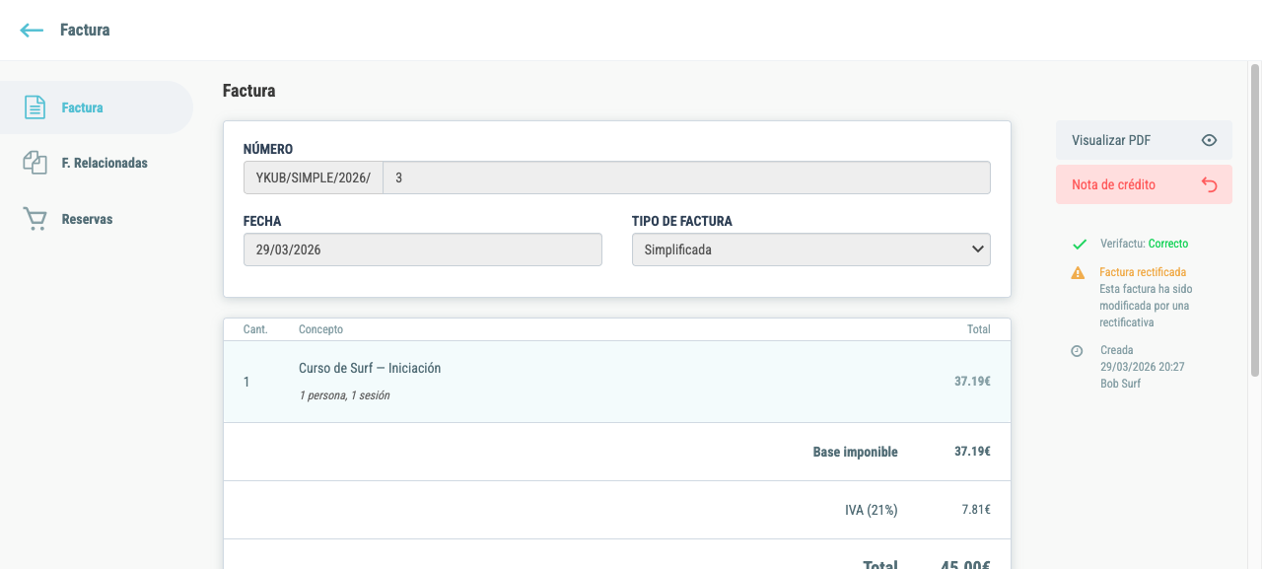Click the TIPO DE FACTURA label

682,222
